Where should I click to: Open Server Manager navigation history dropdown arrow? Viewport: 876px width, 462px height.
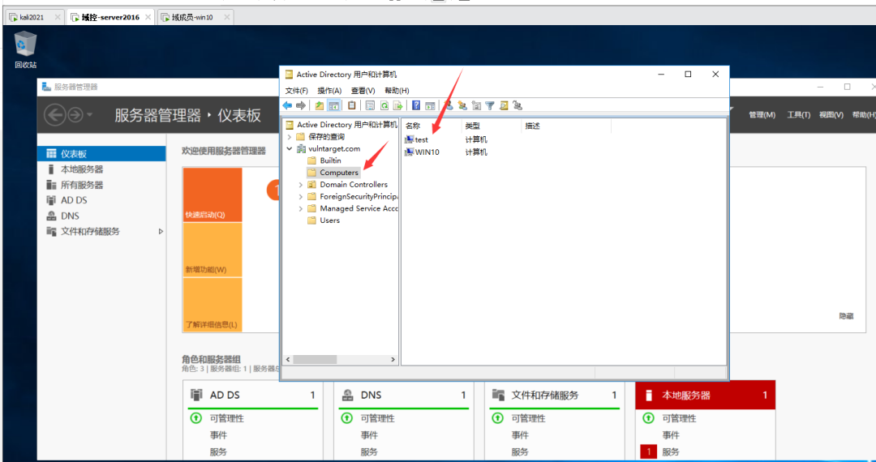coord(90,115)
